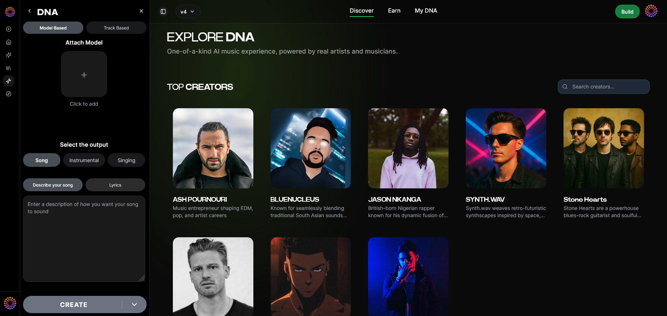Open the library icon in sidebar
This screenshot has width=667, height=316.
point(9,68)
